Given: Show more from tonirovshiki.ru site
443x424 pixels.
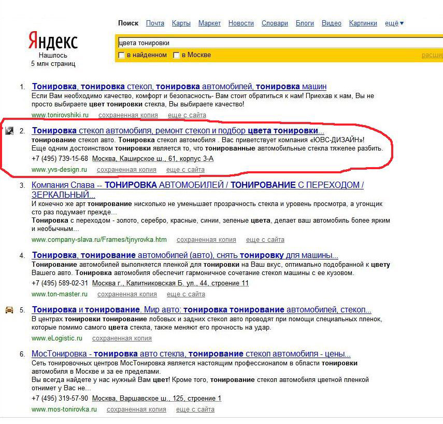Looking at the screenshot, I should tap(187, 115).
